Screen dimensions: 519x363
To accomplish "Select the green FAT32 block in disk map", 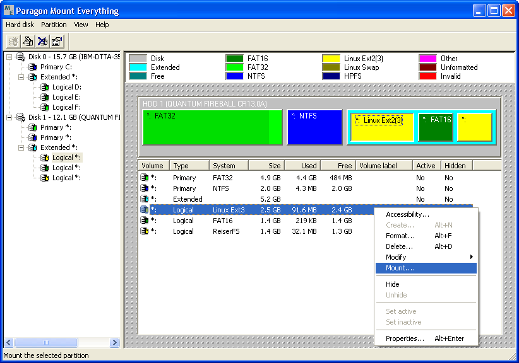I will 212,127.
